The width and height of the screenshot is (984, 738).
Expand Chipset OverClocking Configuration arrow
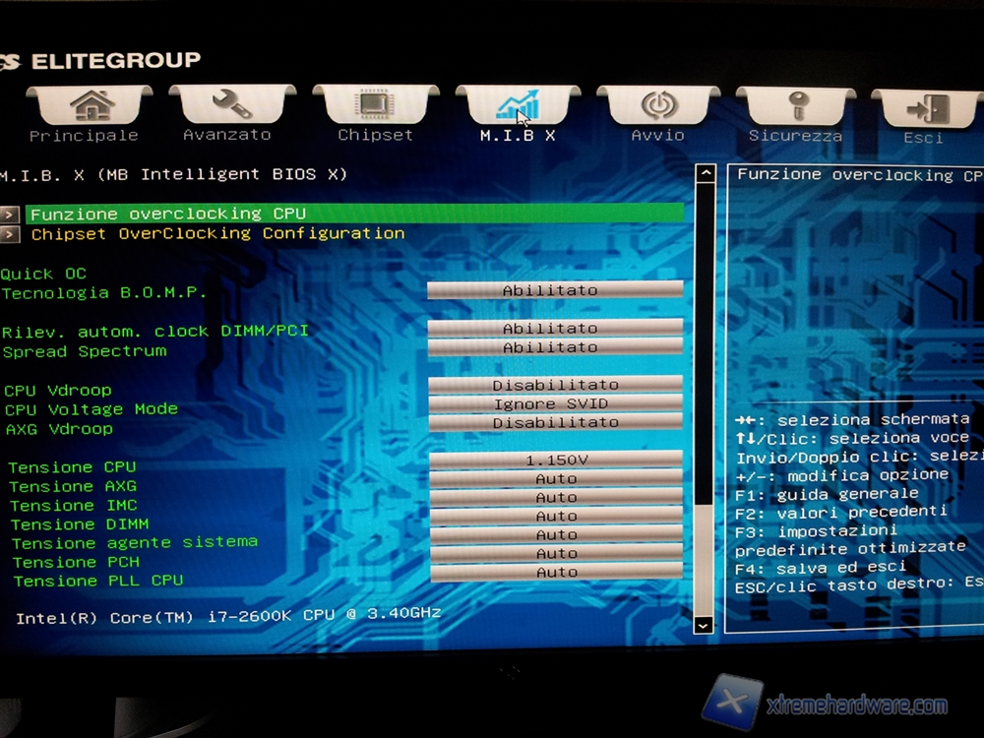[x=10, y=233]
